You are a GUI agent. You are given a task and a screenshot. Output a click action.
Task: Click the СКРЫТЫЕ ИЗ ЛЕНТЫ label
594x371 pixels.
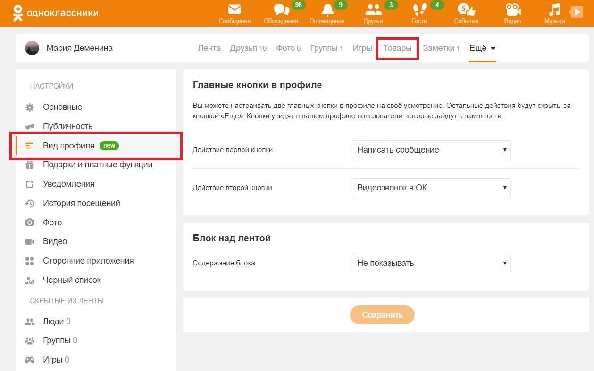(67, 301)
